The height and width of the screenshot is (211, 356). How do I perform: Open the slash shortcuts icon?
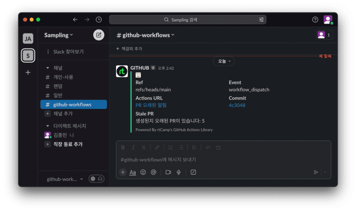193,172
